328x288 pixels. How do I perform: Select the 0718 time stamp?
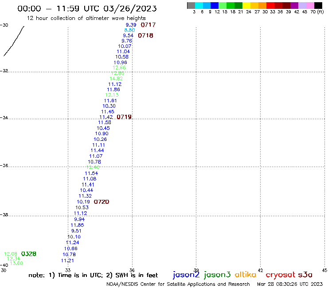145,35
